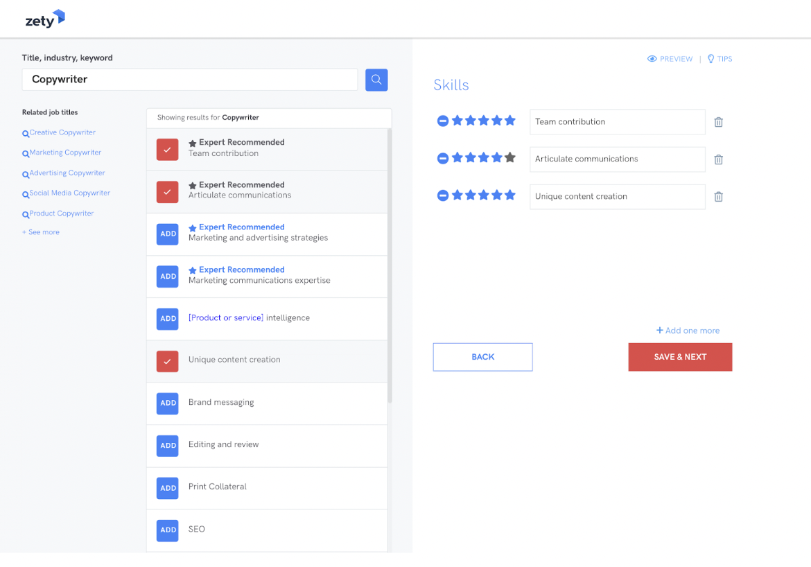Delete the Unique content creation skill trash icon
811x567 pixels.
(x=718, y=197)
